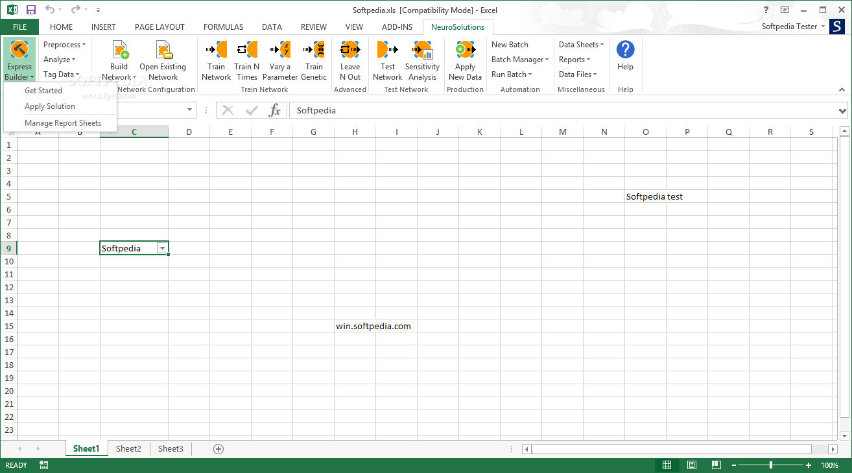Select cell containing win.softpedia.com
Screen dimensions: 852x473
coord(355,326)
